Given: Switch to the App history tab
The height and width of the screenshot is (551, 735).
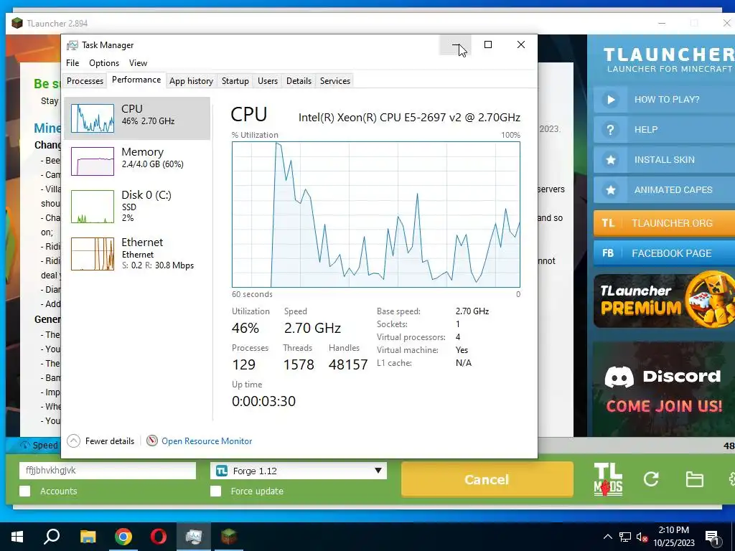Looking at the screenshot, I should [x=191, y=81].
